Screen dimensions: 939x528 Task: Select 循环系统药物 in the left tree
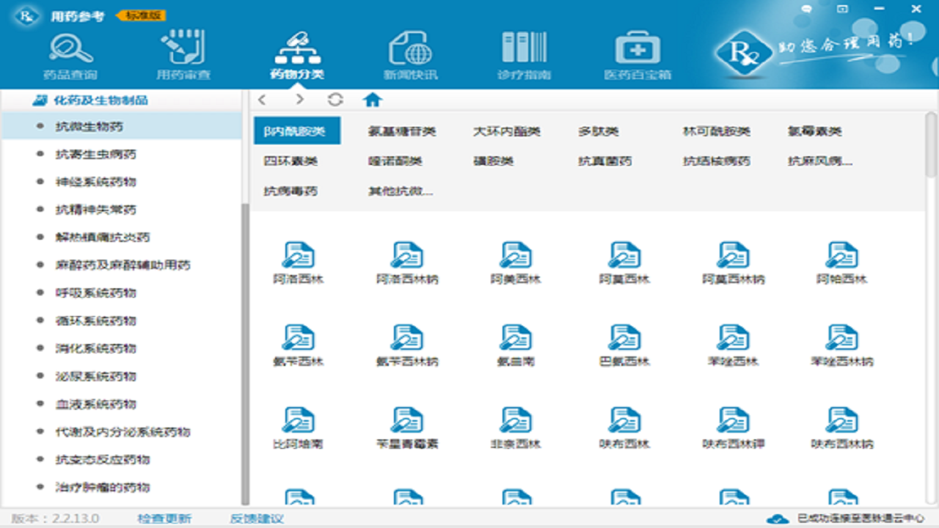(x=96, y=320)
